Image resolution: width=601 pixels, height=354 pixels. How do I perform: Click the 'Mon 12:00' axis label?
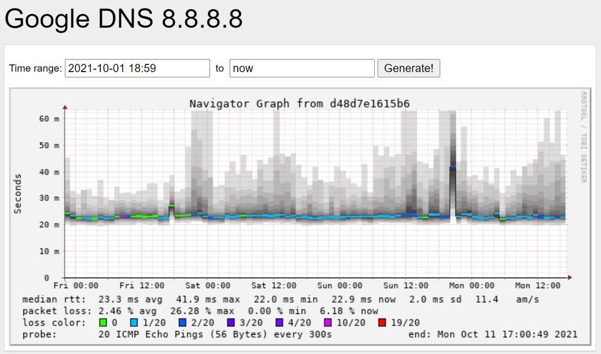[x=537, y=286]
